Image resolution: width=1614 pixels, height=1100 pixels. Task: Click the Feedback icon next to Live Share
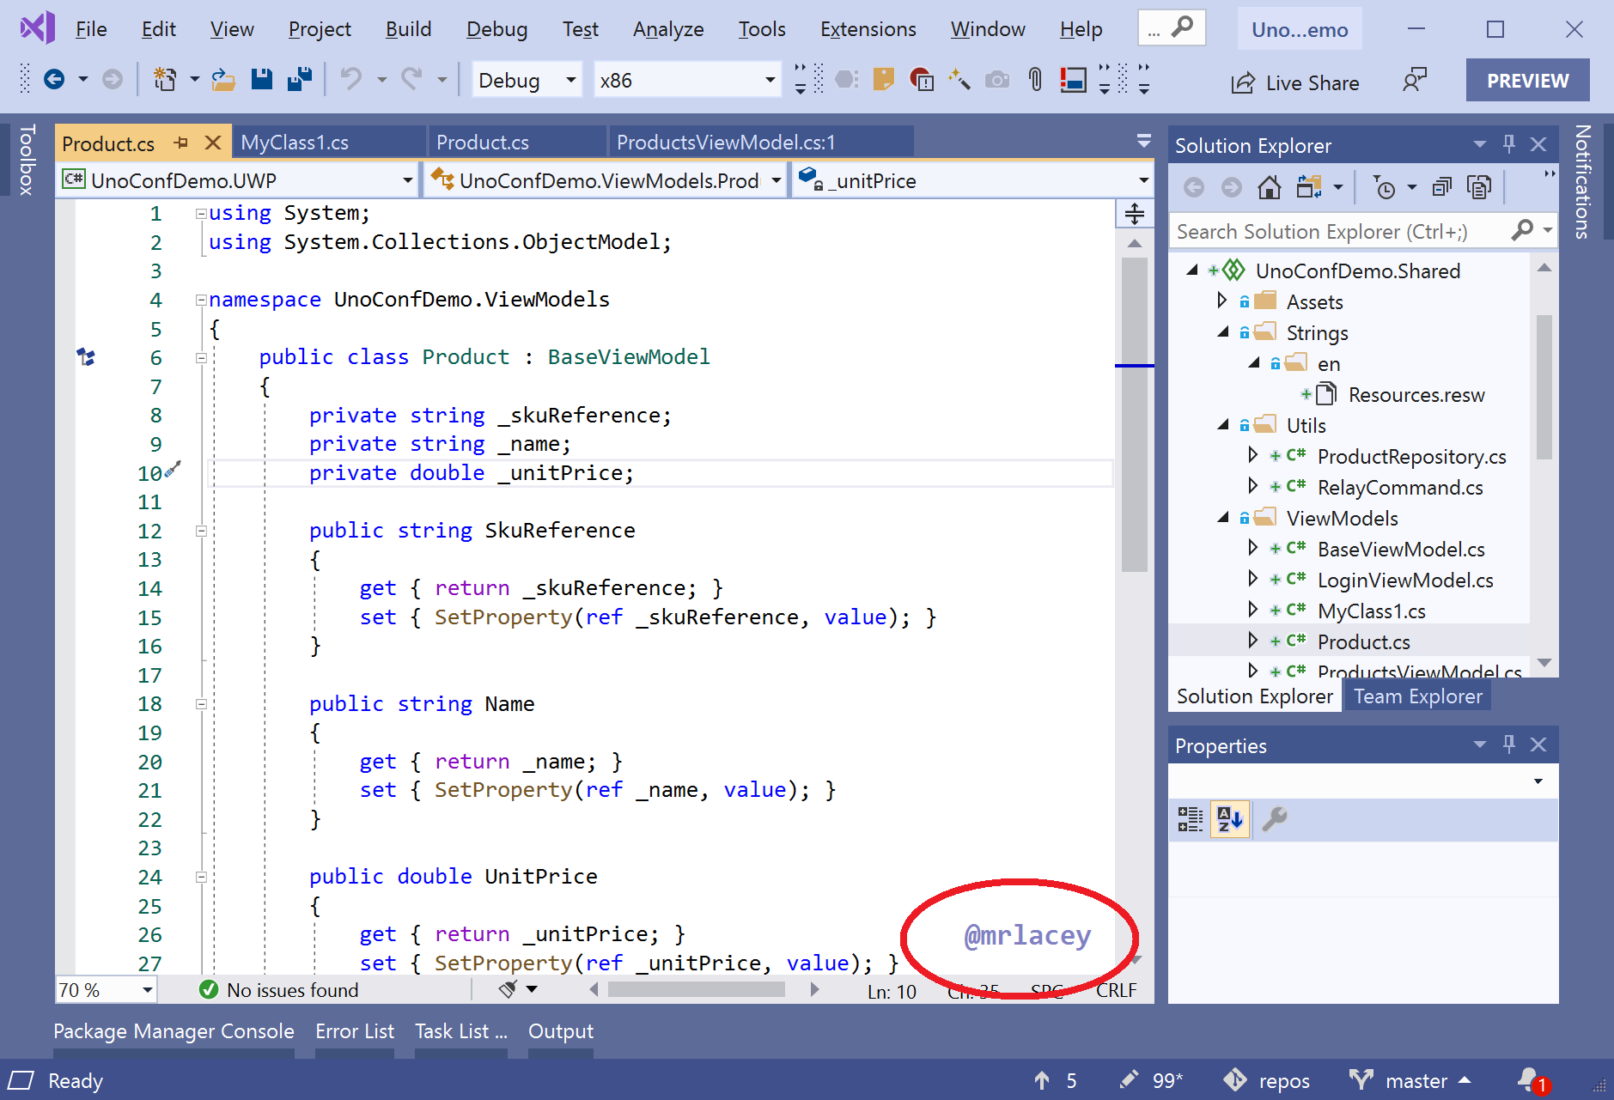tap(1414, 81)
